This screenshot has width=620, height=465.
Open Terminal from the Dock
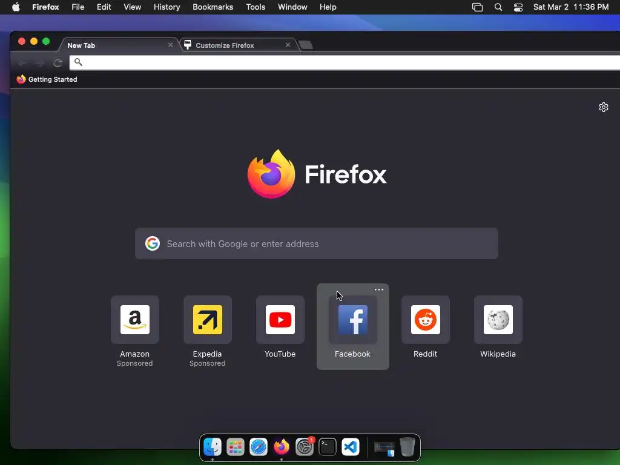[x=328, y=447]
